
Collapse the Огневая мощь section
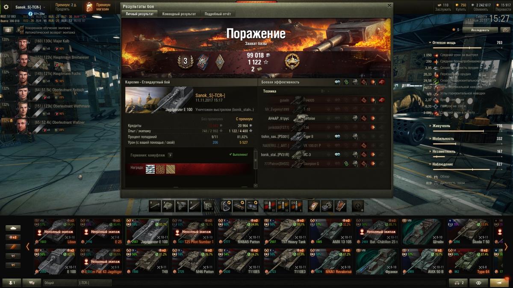click(x=430, y=43)
